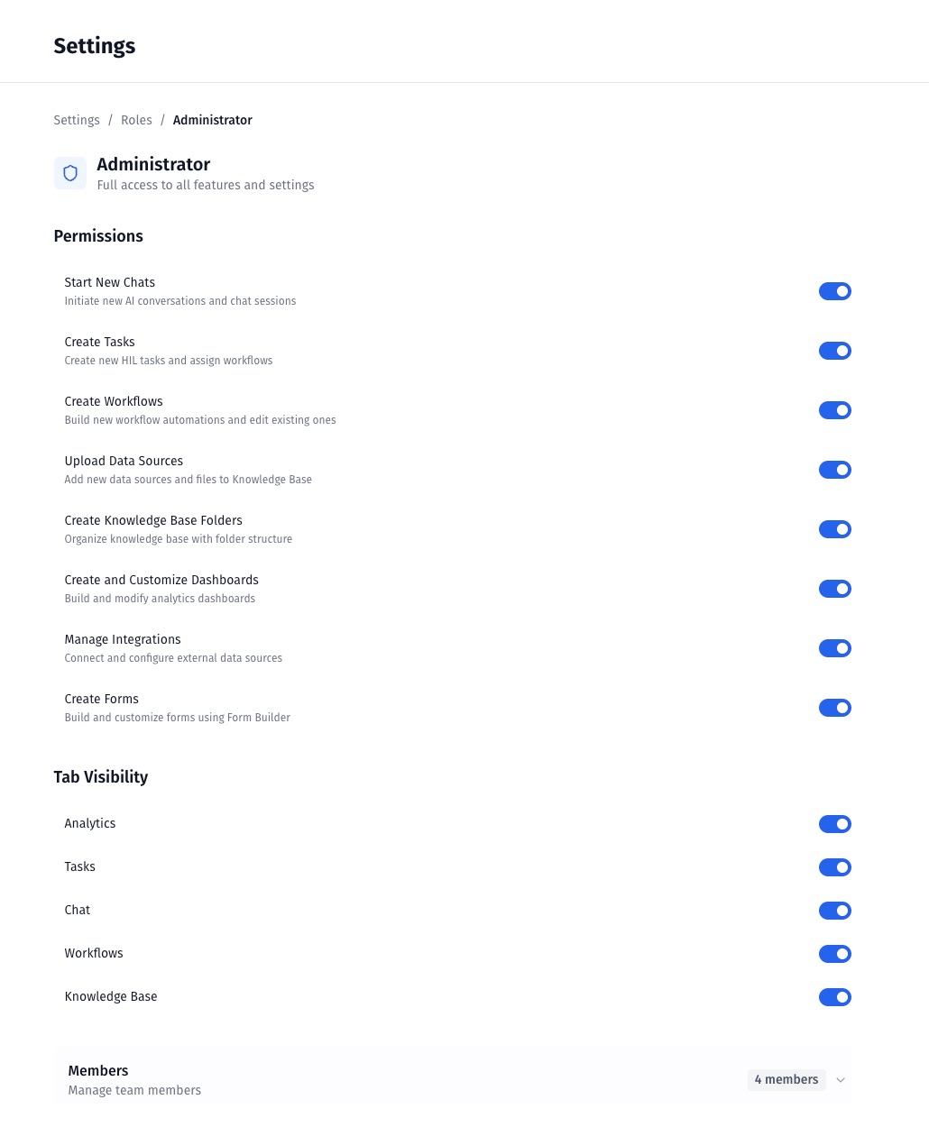This screenshot has height=1127, width=929.
Task: Disable the Start New Chats permission
Action: (x=834, y=291)
